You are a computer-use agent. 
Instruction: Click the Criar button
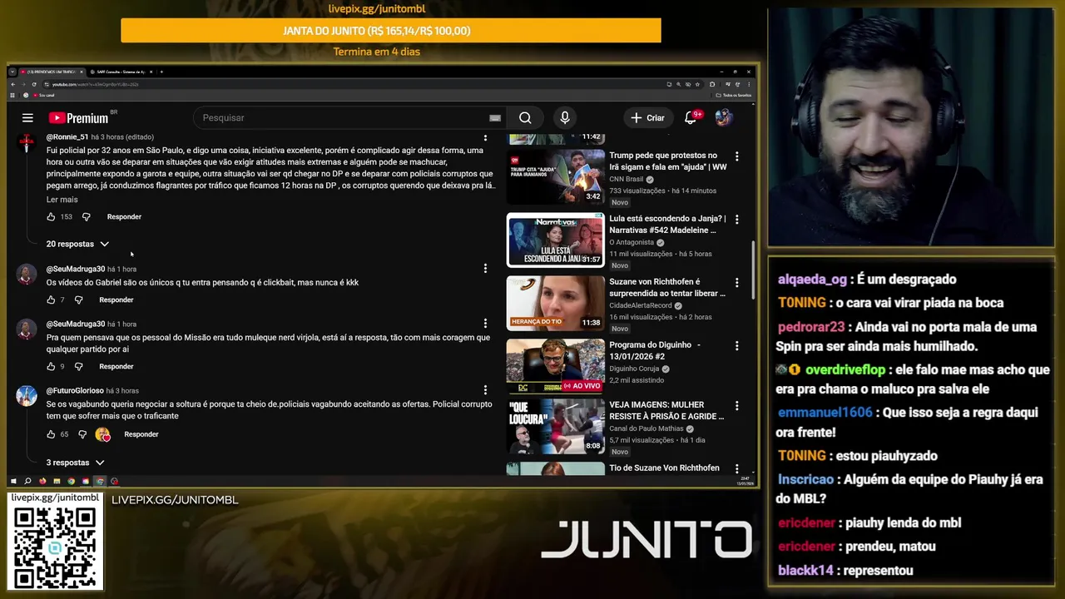647,118
